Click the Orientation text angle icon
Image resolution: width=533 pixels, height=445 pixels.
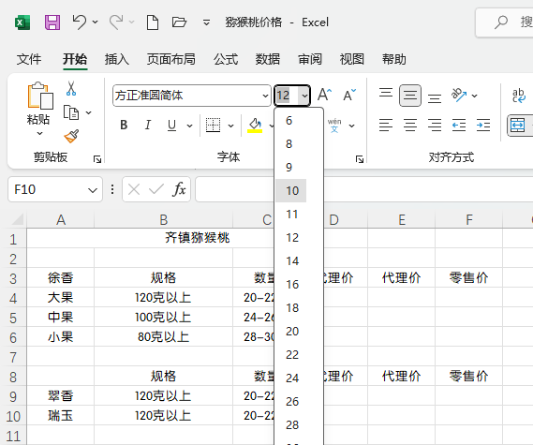[459, 96]
